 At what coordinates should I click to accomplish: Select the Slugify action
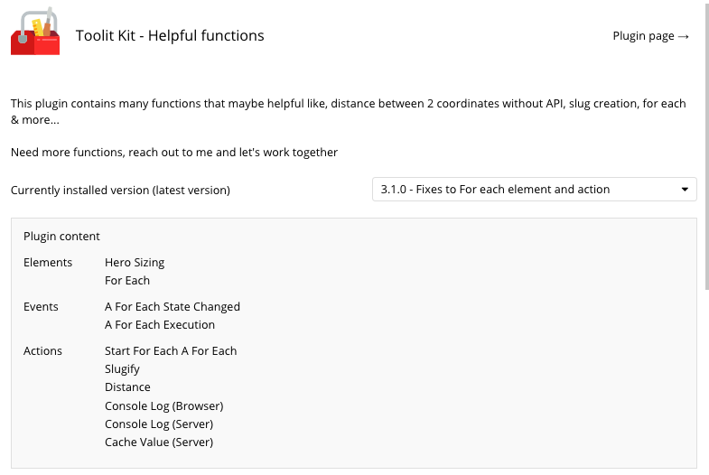pos(122,369)
